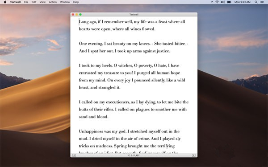
Task: Open the Wi-Fi status menu
Action: point(217,2)
